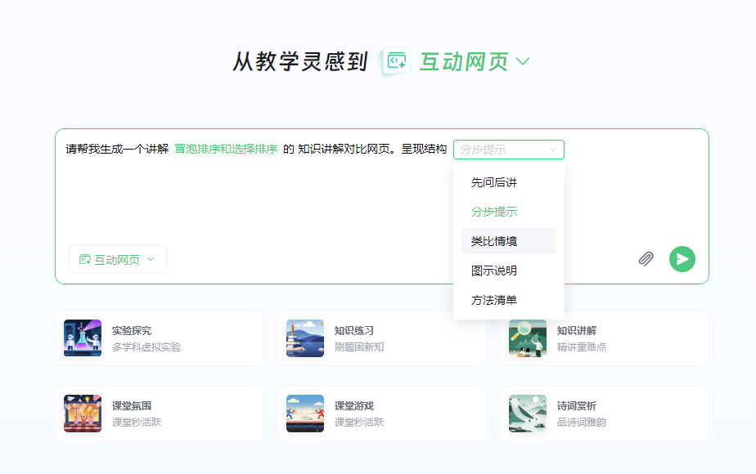
Task: Open the 课堂氛围 template card
Action: [x=160, y=414]
